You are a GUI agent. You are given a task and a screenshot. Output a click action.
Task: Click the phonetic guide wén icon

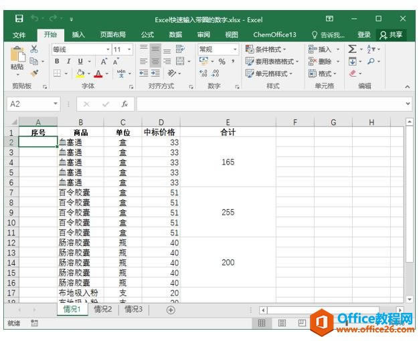point(121,73)
